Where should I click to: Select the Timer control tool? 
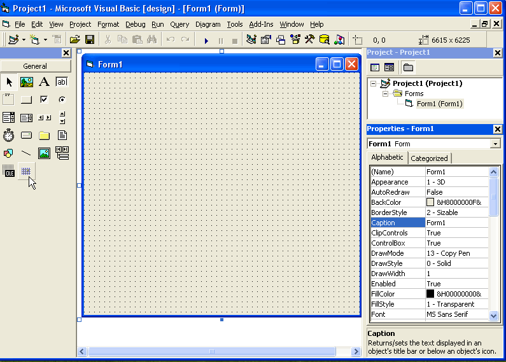[9, 136]
